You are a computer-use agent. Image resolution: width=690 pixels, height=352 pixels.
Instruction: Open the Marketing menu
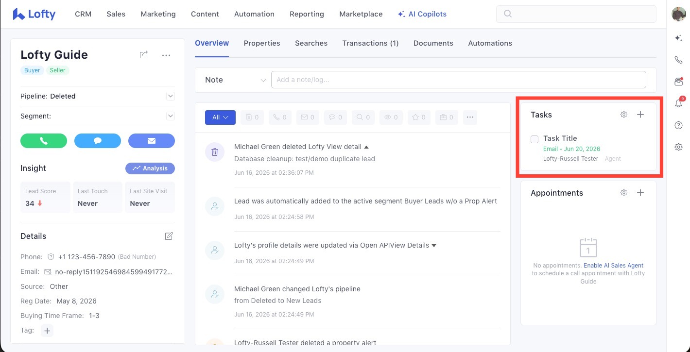(x=158, y=14)
